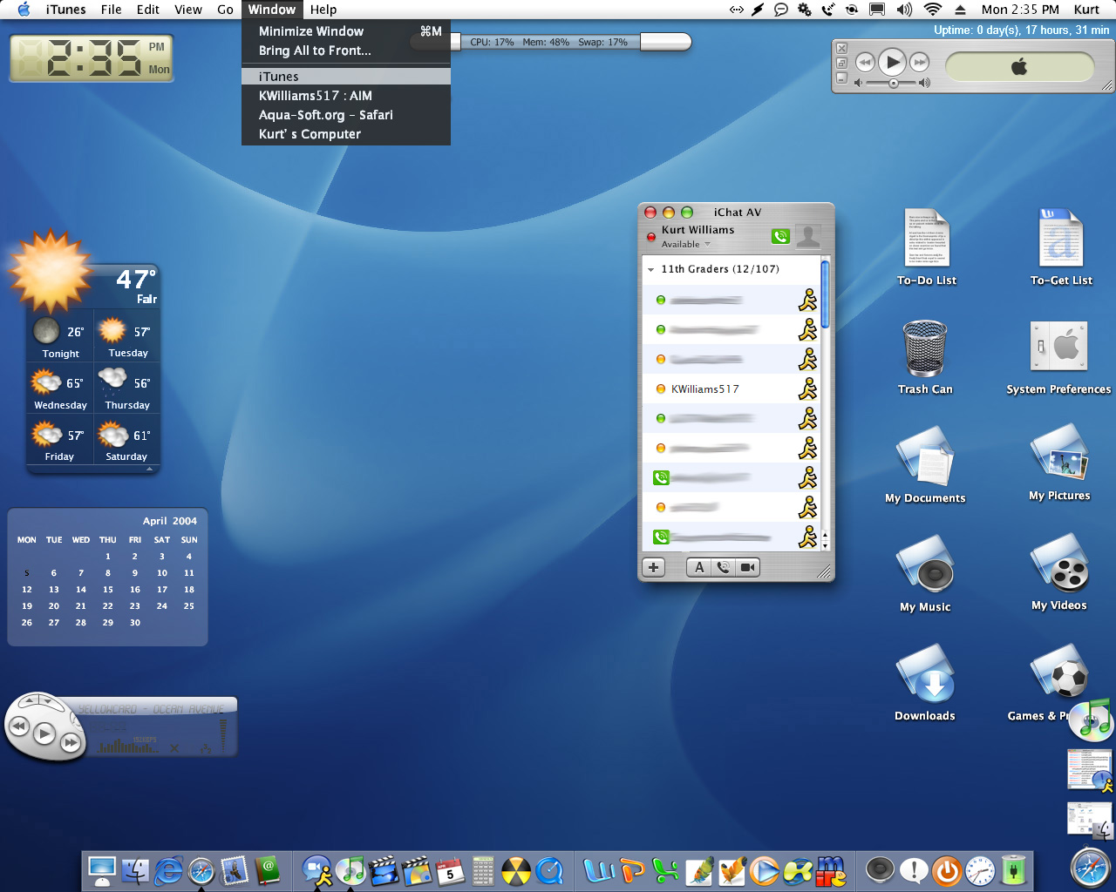This screenshot has height=892, width=1116.
Task: Select KWilliams517 : AIM from Window menu
Action: coord(315,96)
